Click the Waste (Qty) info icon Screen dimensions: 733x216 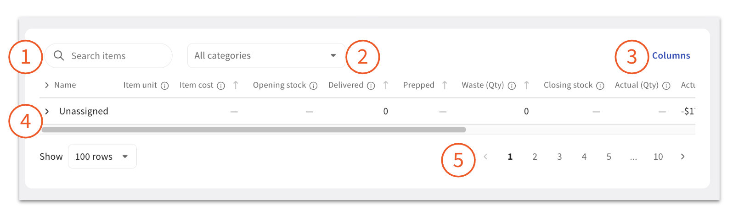click(x=512, y=86)
